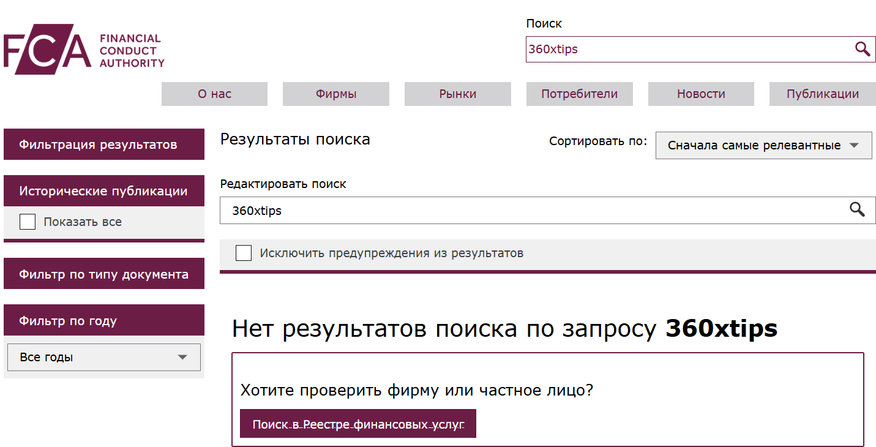
Task: Open the 'Публикации' page
Action: 822,94
